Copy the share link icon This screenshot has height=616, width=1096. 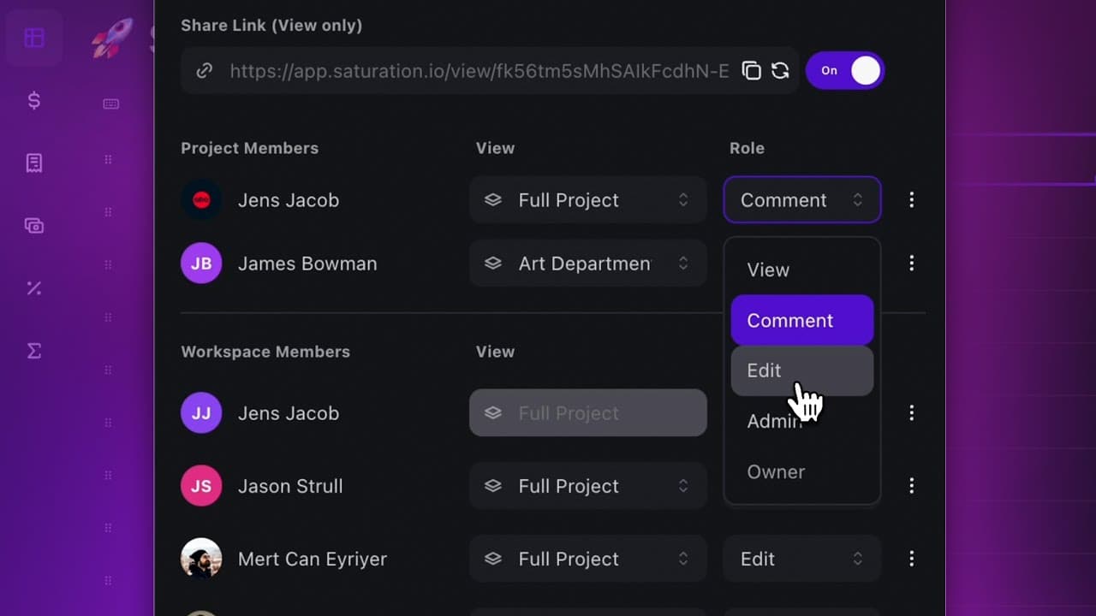[x=751, y=71]
